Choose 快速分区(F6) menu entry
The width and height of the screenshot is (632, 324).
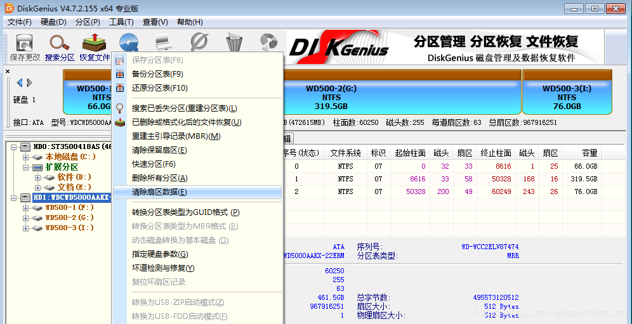(197, 164)
